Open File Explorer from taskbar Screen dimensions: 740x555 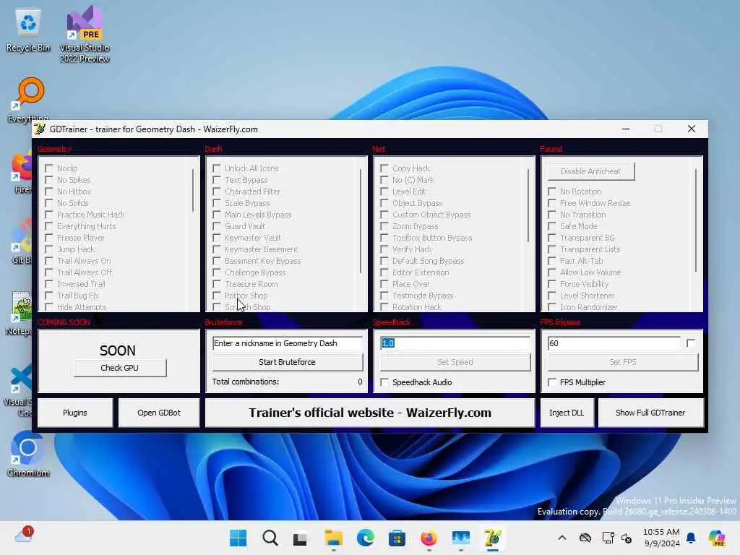pos(333,538)
